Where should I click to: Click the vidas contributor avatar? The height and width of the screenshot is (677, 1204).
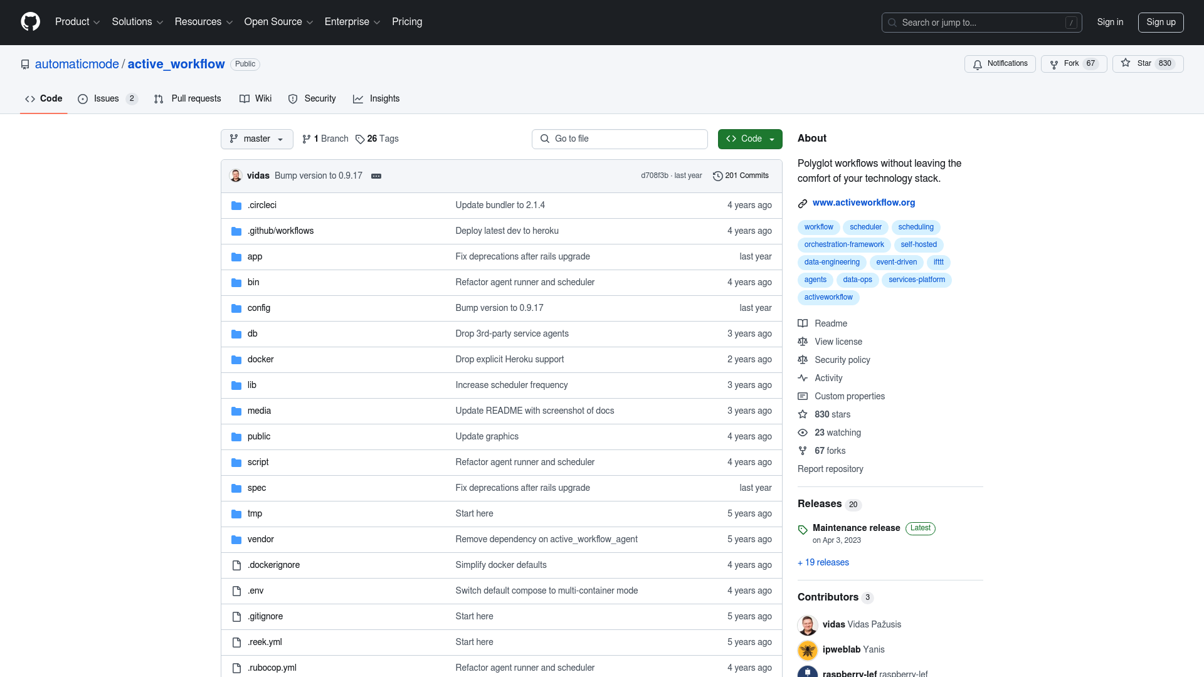tap(806, 624)
